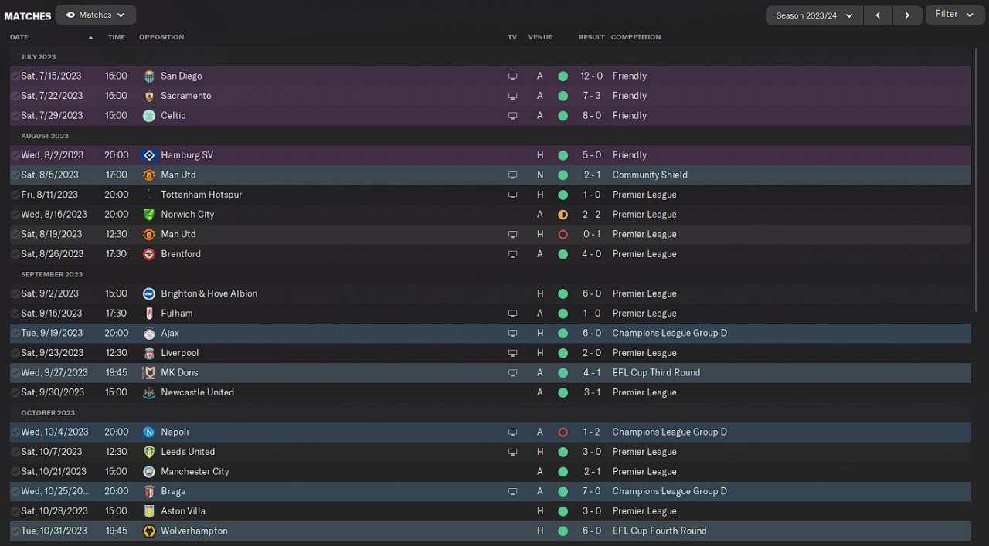This screenshot has height=546, width=989.
Task: Open the Newcastle United opposition link
Action: pos(197,392)
